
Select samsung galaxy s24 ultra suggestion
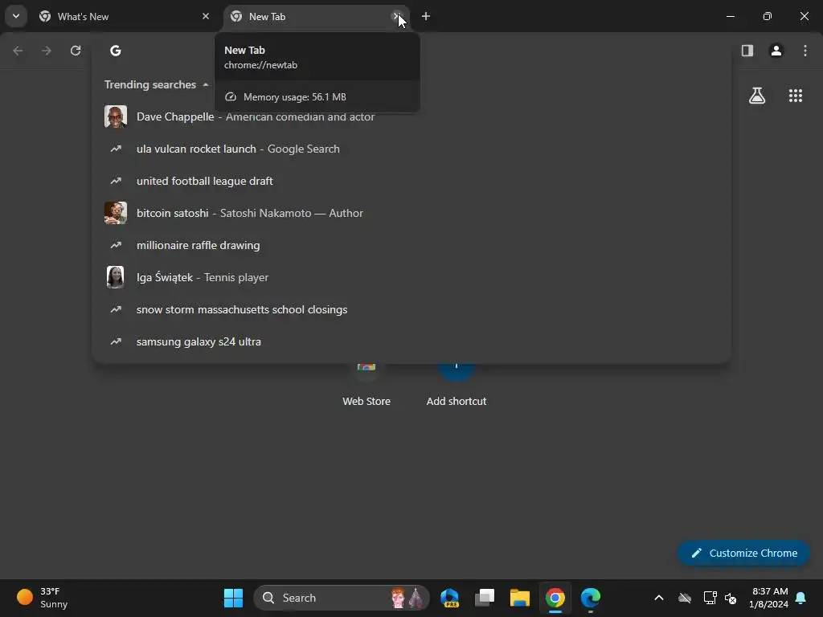tap(411, 341)
